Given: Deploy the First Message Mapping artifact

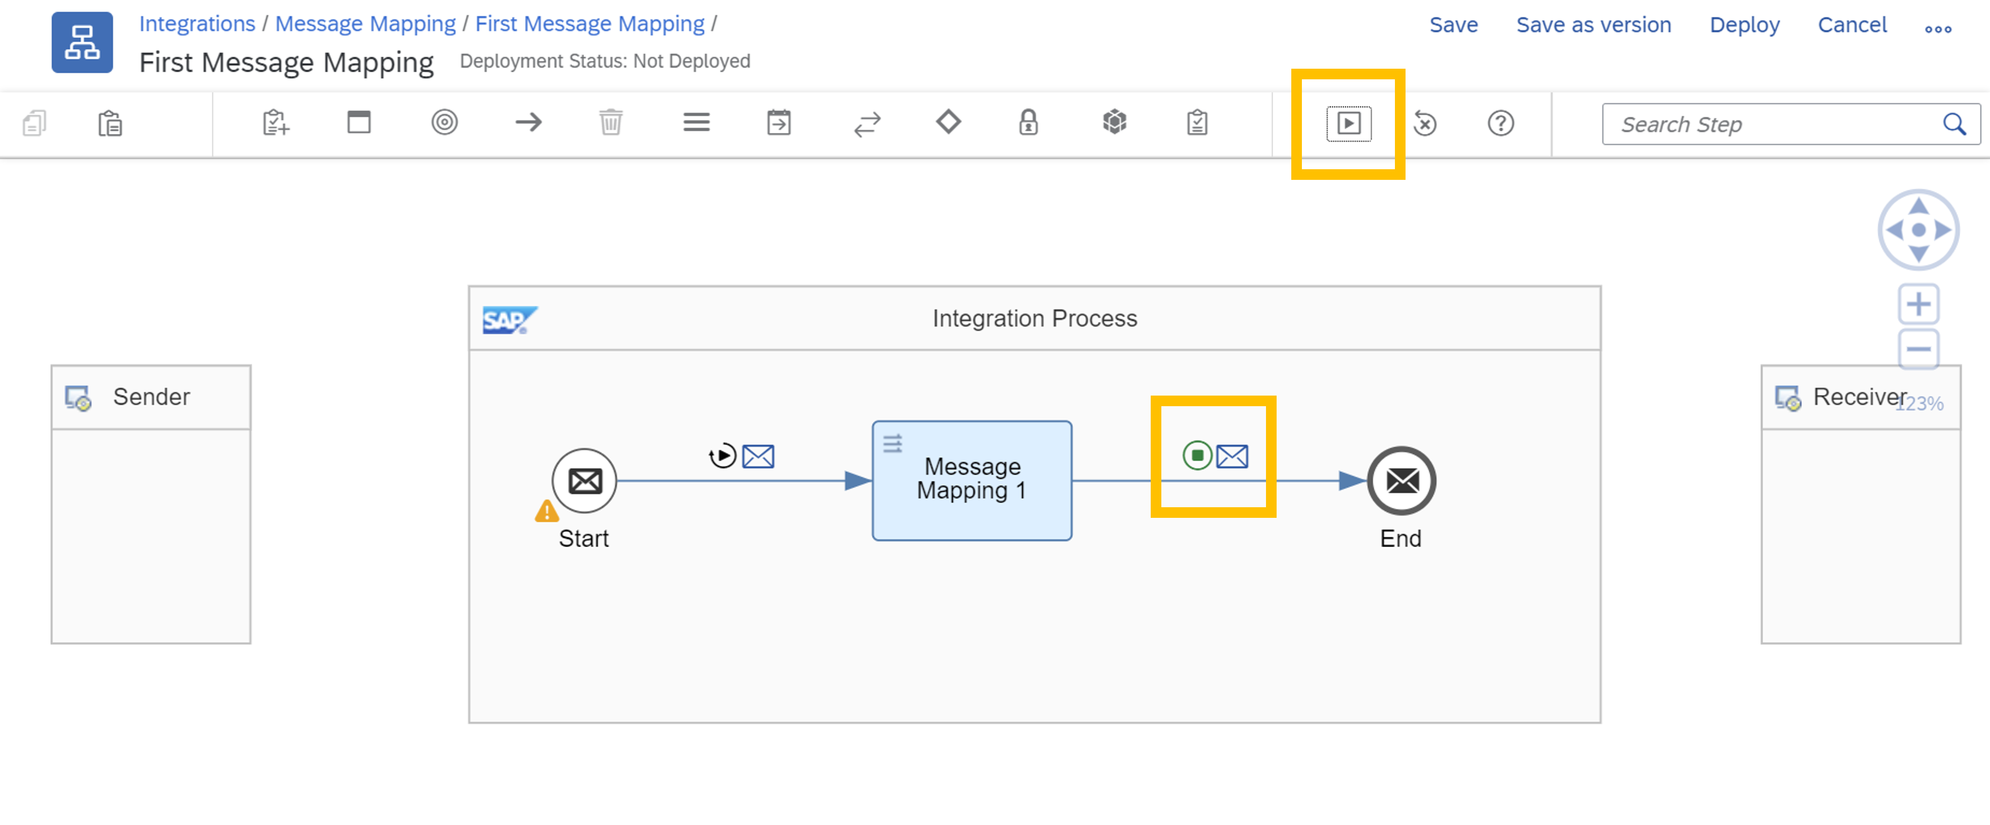Looking at the screenshot, I should [1744, 25].
